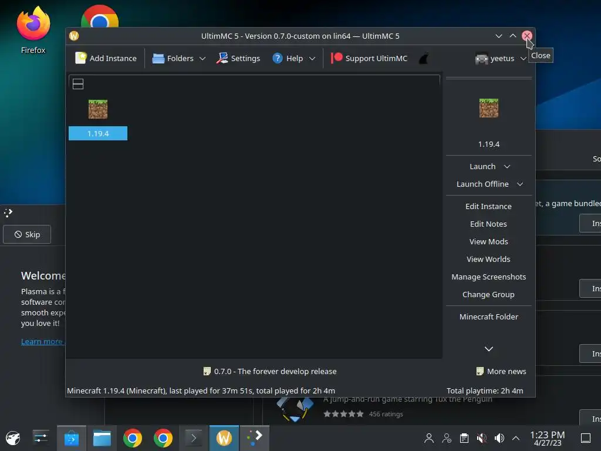This screenshot has height=451, width=601.
Task: Close the UltimMC window
Action: coord(527,36)
